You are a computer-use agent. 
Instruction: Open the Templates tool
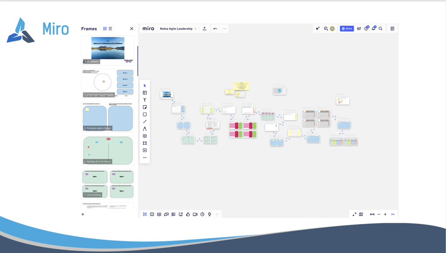[x=145, y=93]
